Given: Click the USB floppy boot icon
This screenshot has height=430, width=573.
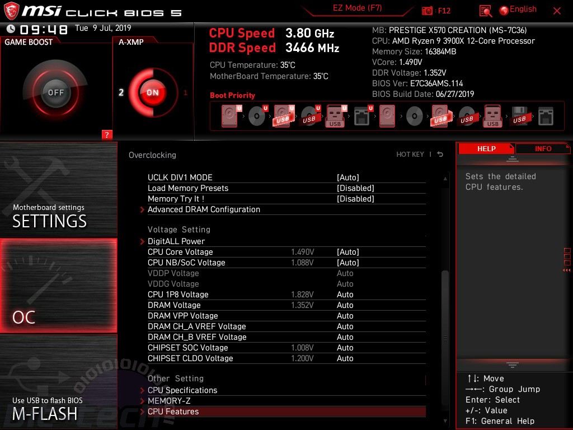Looking at the screenshot, I should 519,116.
